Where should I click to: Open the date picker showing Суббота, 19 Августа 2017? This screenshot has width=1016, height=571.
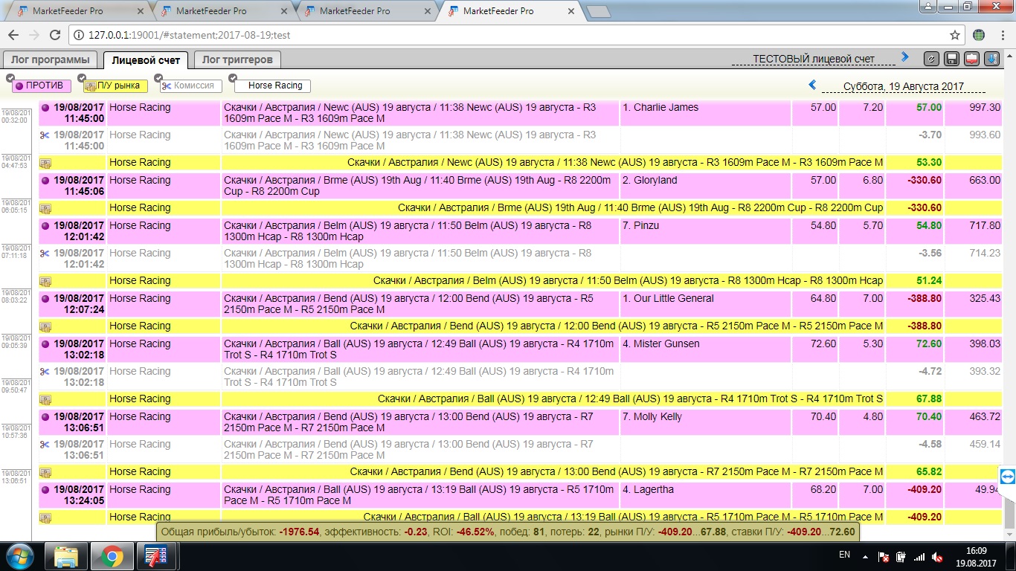[x=903, y=86]
